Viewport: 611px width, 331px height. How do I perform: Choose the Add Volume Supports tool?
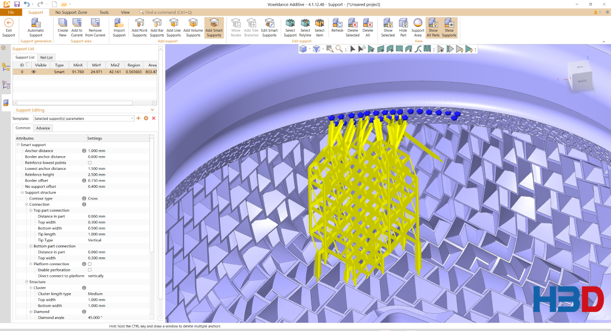click(193, 26)
